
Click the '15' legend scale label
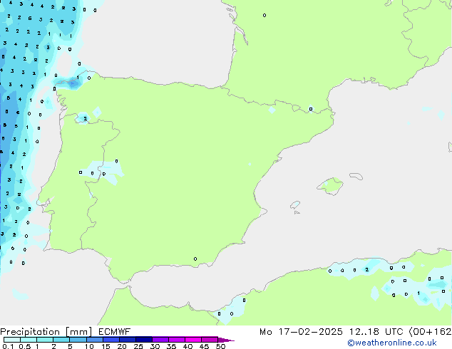pos(106,346)
